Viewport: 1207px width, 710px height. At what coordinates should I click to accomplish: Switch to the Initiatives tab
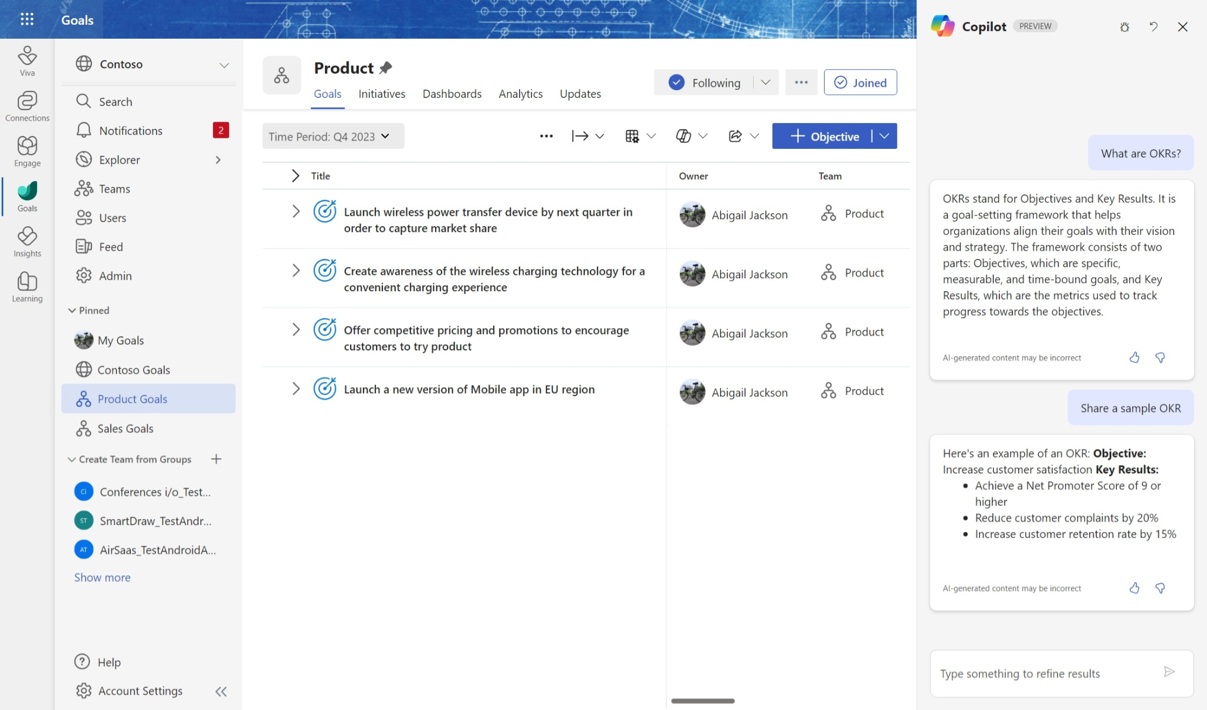[x=381, y=94]
